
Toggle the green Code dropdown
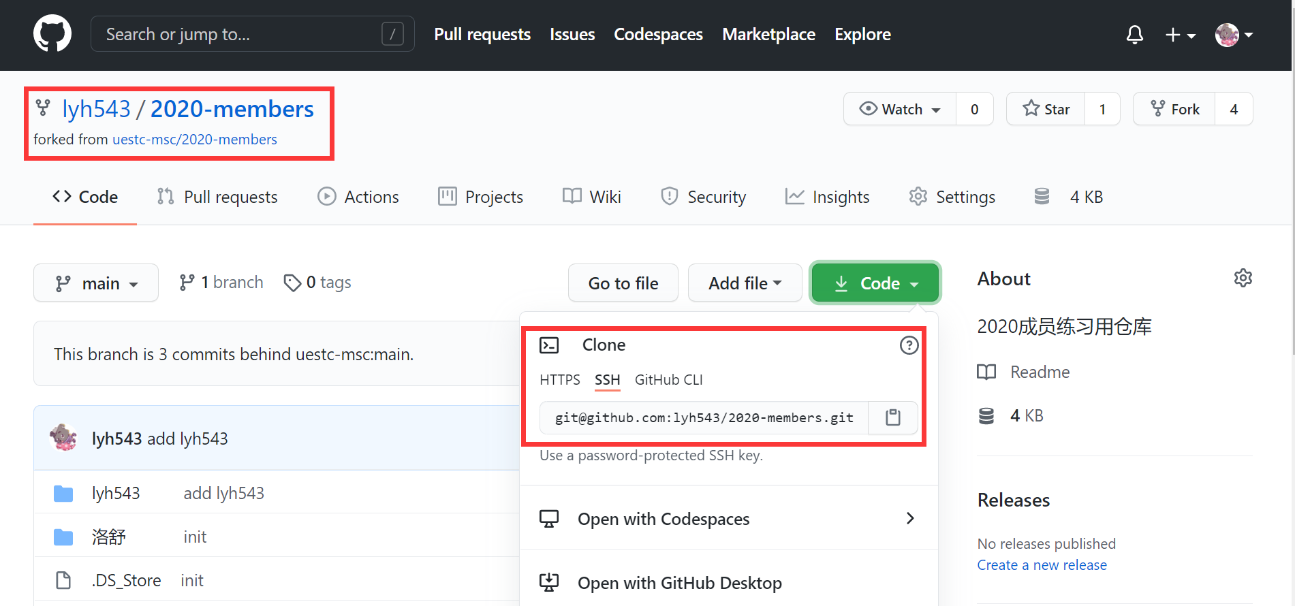875,283
